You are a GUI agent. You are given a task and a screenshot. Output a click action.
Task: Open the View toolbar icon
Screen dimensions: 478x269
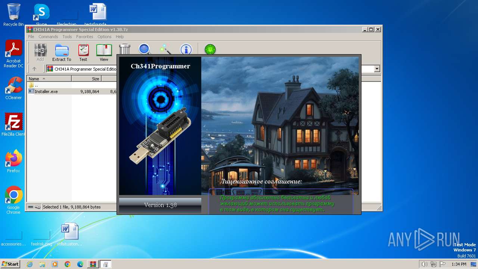(x=104, y=52)
